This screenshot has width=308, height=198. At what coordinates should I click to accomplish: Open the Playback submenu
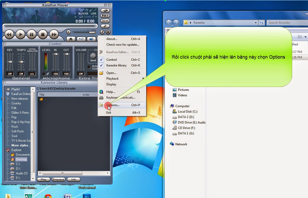(122, 79)
